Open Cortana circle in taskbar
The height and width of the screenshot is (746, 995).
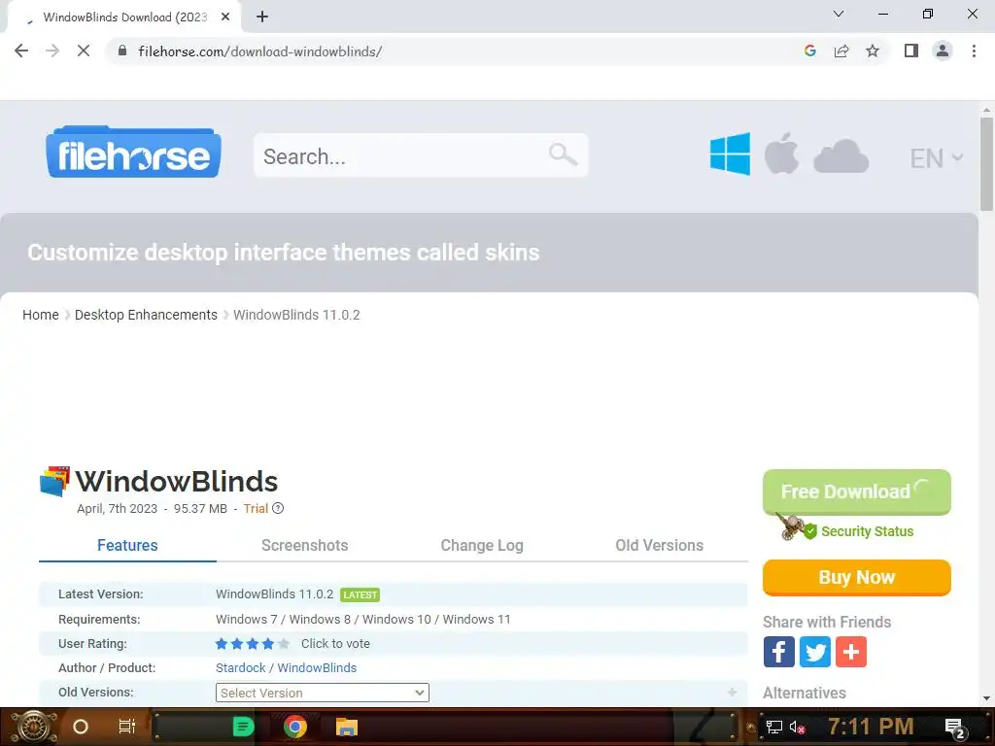coord(80,727)
